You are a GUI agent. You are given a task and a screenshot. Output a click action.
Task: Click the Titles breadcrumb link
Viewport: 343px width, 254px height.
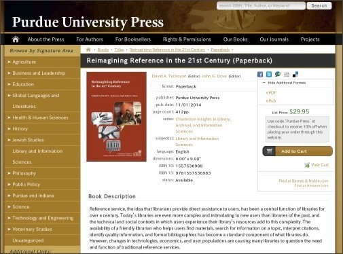click(x=119, y=50)
